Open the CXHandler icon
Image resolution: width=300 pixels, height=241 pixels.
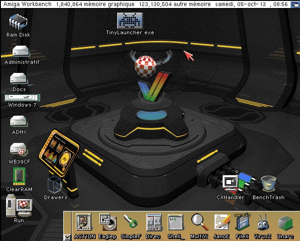click(231, 184)
